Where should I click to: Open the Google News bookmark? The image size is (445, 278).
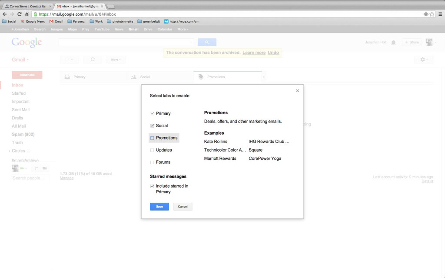pos(33,21)
